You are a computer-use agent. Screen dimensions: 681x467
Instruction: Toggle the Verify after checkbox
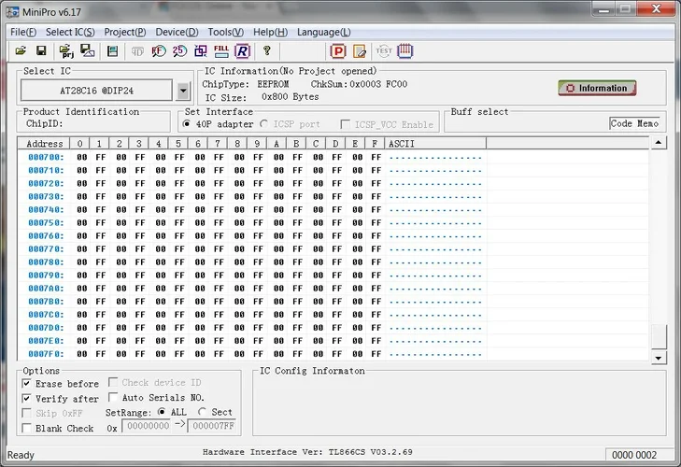[x=26, y=399]
